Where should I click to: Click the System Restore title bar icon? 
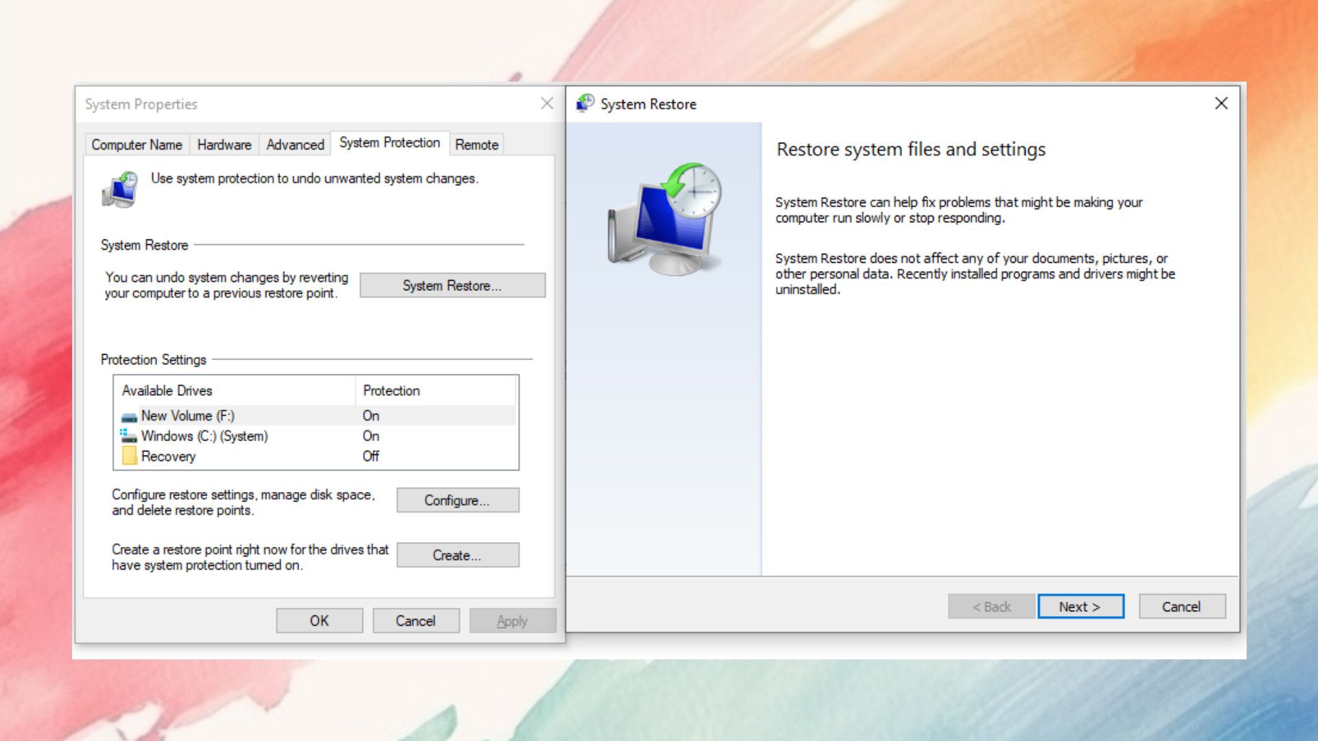click(x=585, y=104)
